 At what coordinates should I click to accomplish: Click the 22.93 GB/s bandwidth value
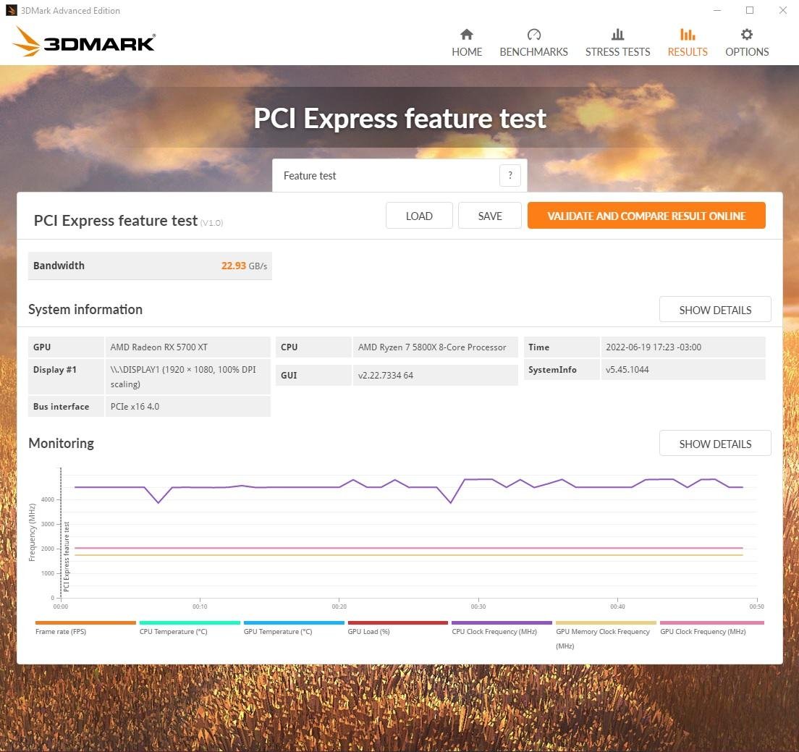point(244,266)
